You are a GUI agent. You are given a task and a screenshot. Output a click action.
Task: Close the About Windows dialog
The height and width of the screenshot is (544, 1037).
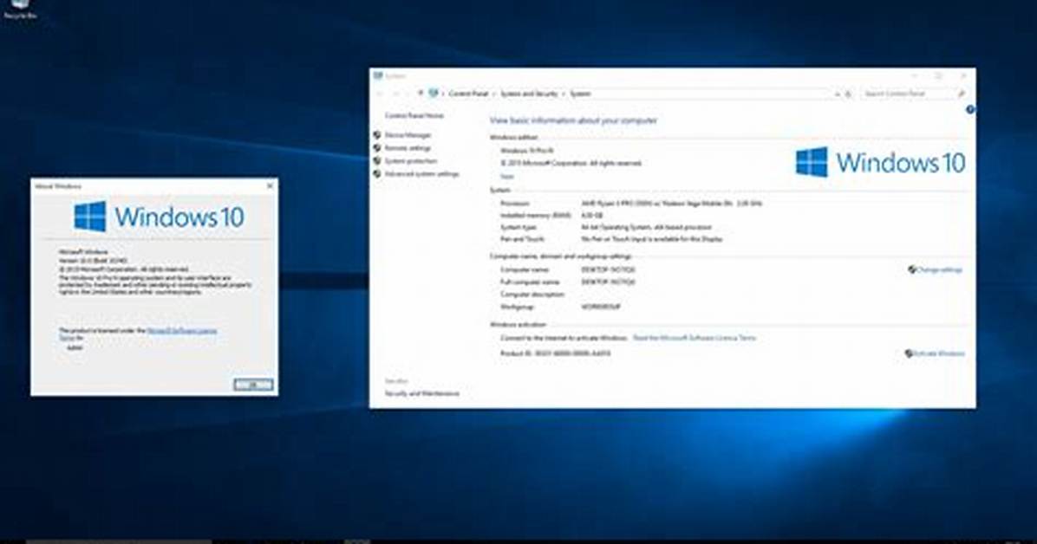point(270,185)
